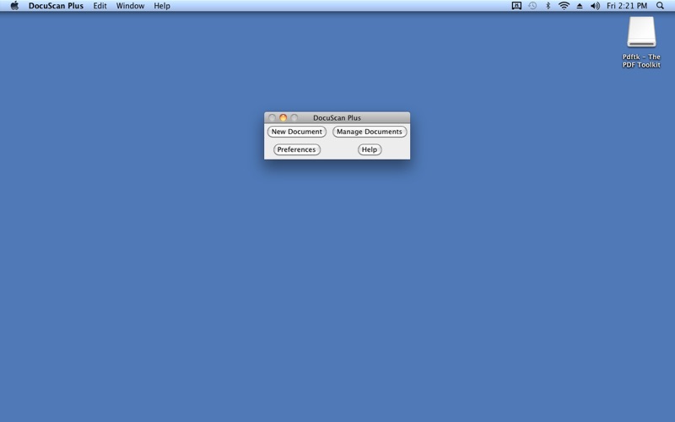The width and height of the screenshot is (675, 422).
Task: Minimize the DocuScan Plus window
Action: 283,117
